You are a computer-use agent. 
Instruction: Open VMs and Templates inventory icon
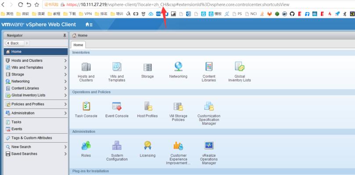117,67
